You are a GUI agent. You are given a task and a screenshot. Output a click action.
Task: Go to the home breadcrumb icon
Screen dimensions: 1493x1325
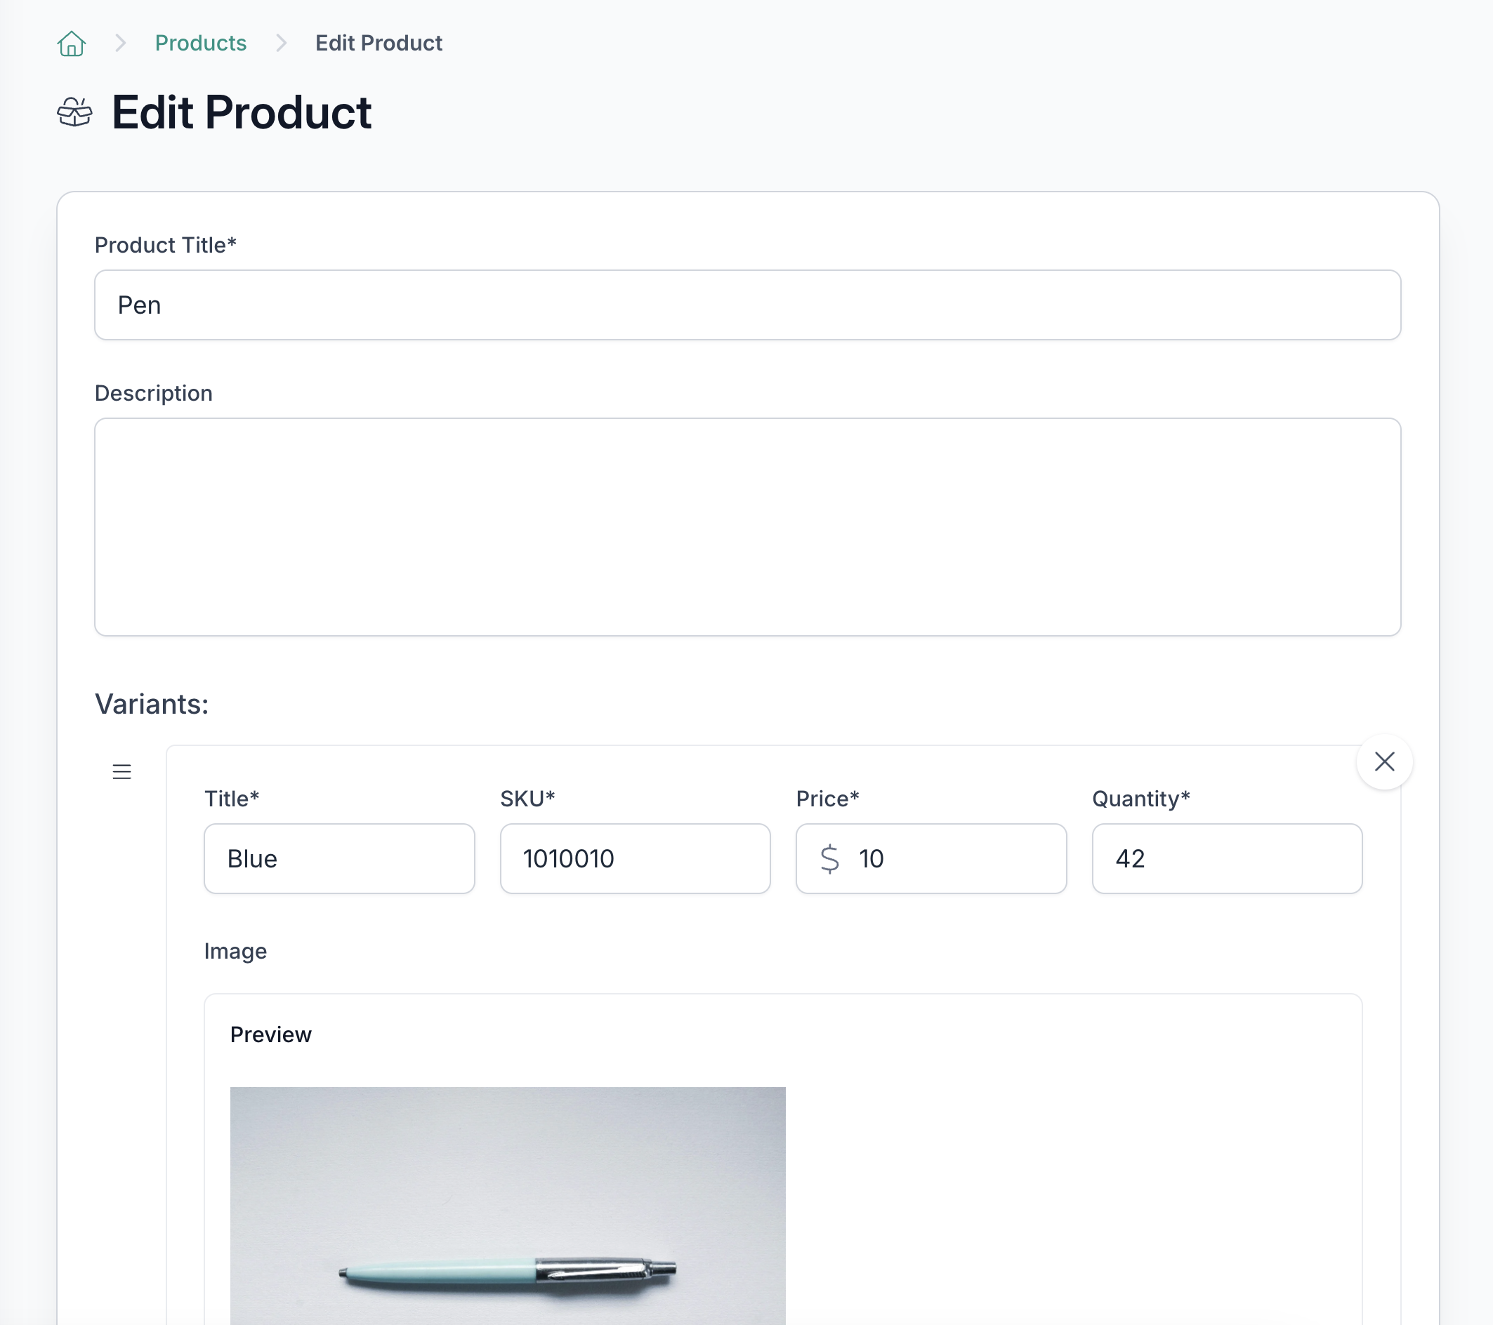click(x=72, y=44)
